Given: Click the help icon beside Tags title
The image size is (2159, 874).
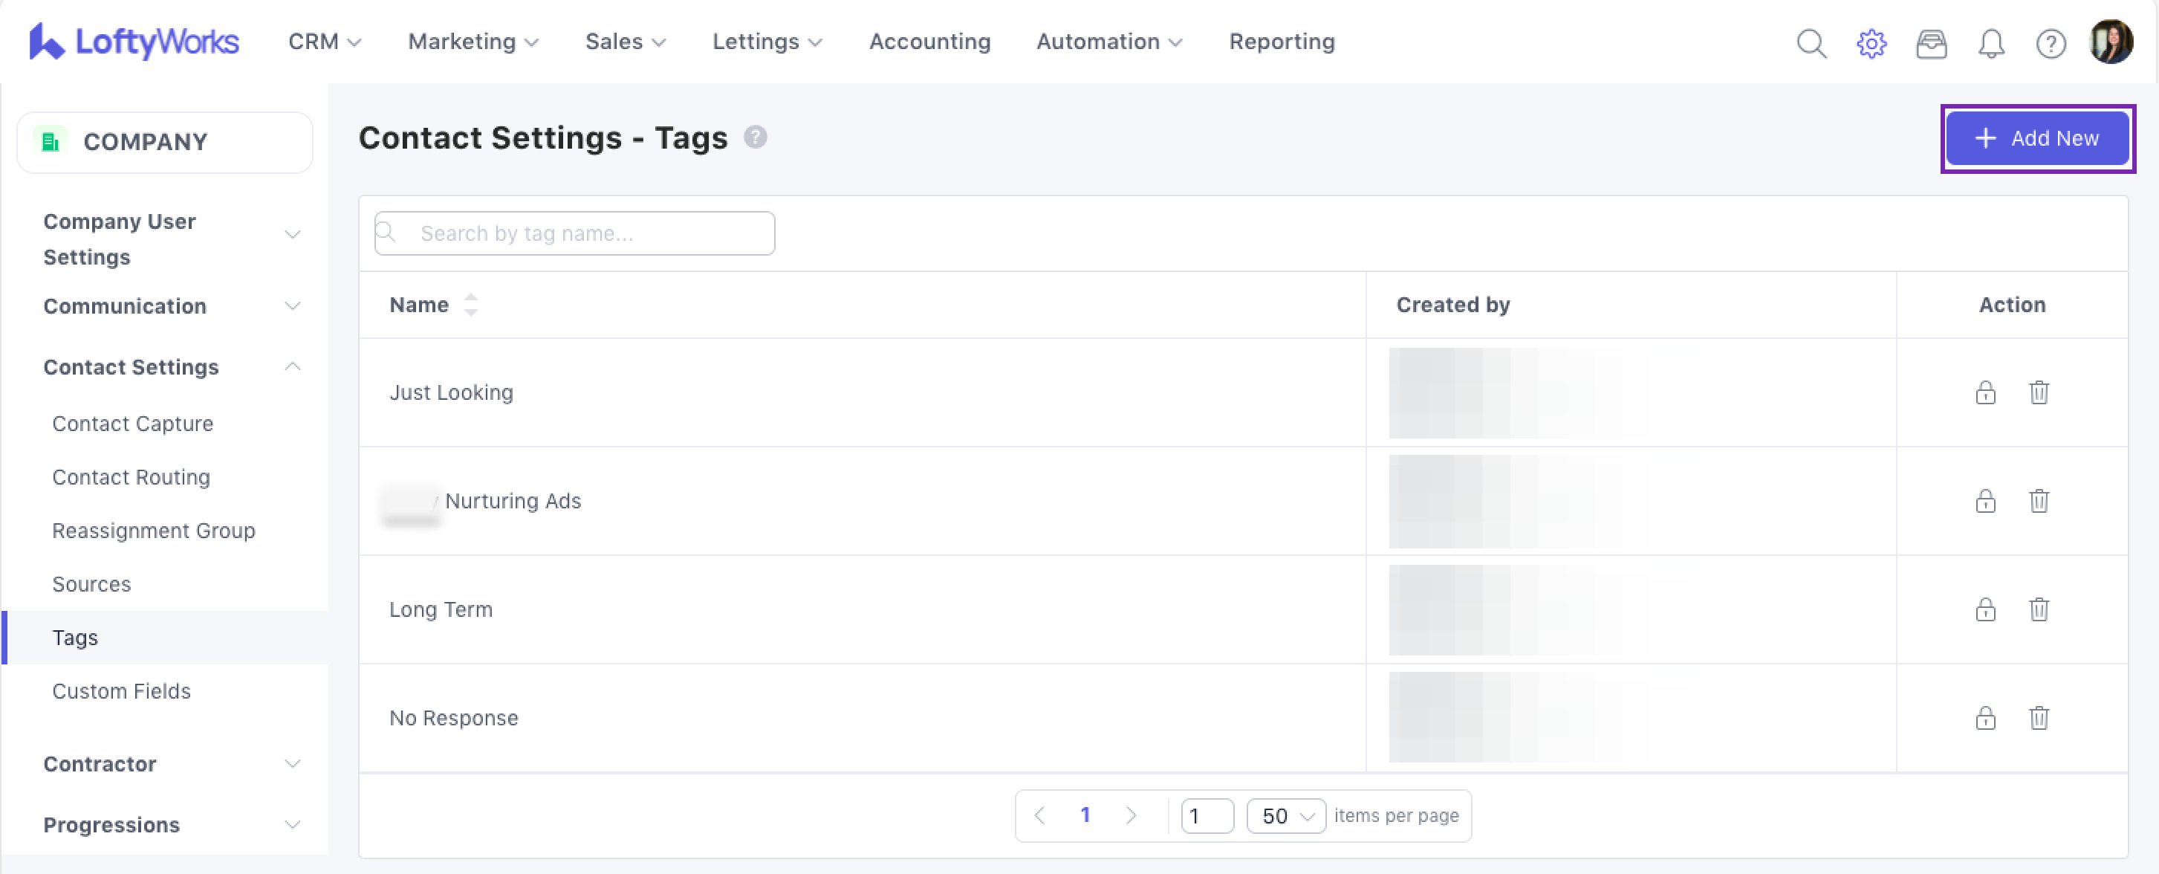Looking at the screenshot, I should pyautogui.click(x=755, y=137).
